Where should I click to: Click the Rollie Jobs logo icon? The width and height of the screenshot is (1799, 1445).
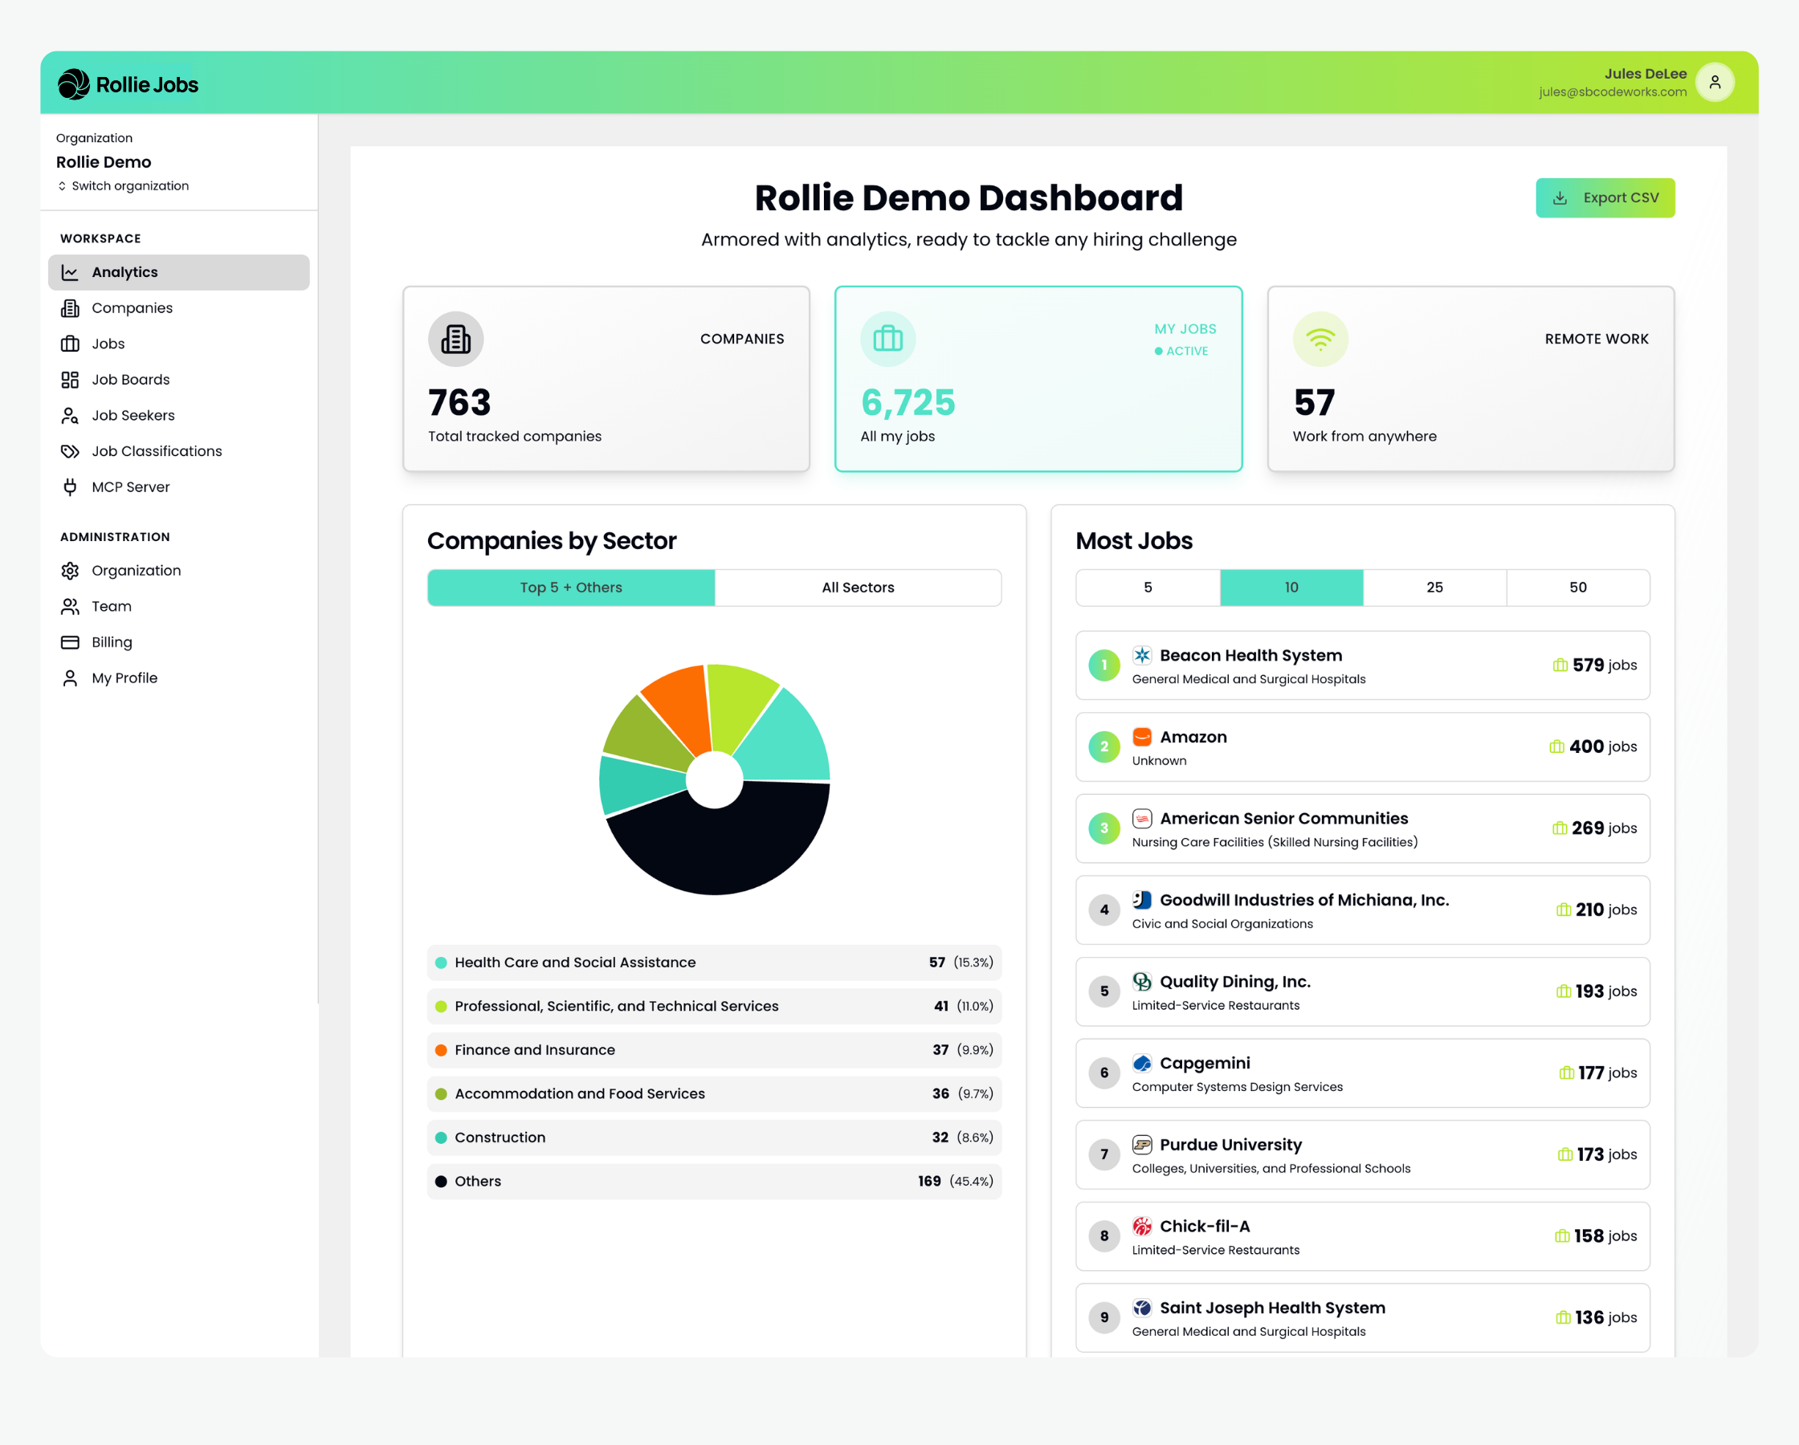[73, 84]
